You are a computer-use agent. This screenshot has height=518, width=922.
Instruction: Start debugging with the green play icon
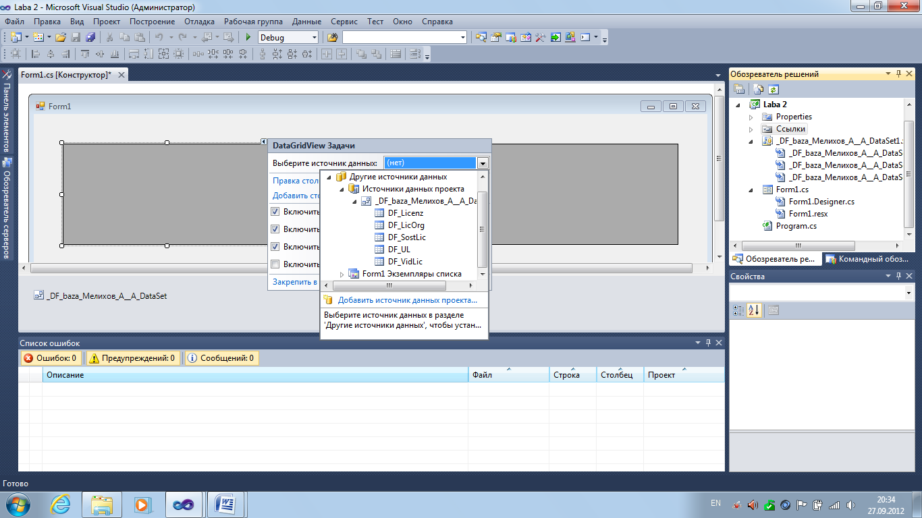248,38
